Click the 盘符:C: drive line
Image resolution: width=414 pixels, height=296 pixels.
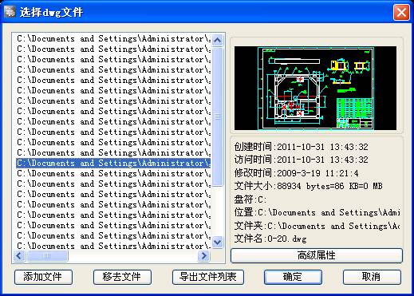(x=250, y=199)
